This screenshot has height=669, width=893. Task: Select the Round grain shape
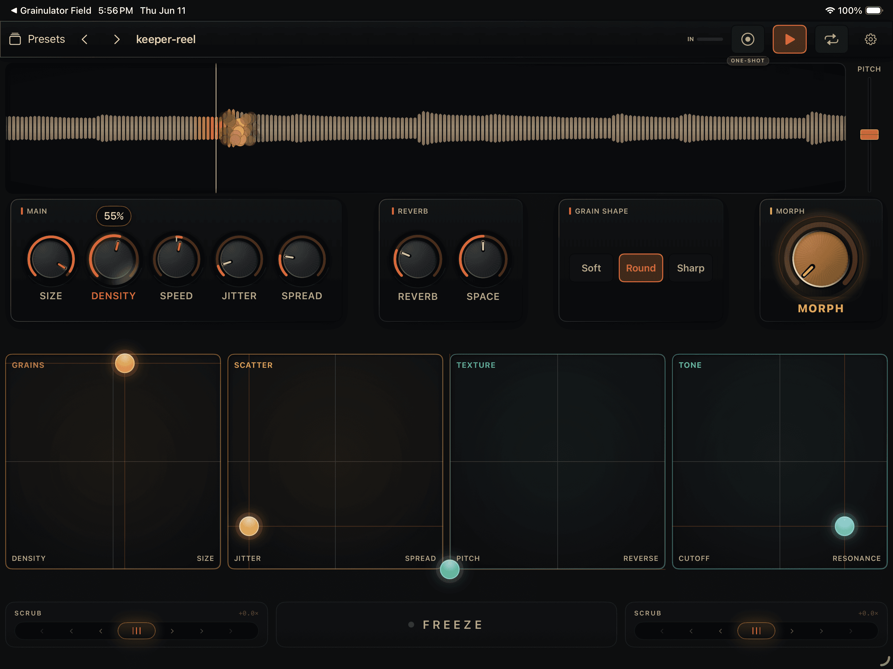click(x=641, y=268)
